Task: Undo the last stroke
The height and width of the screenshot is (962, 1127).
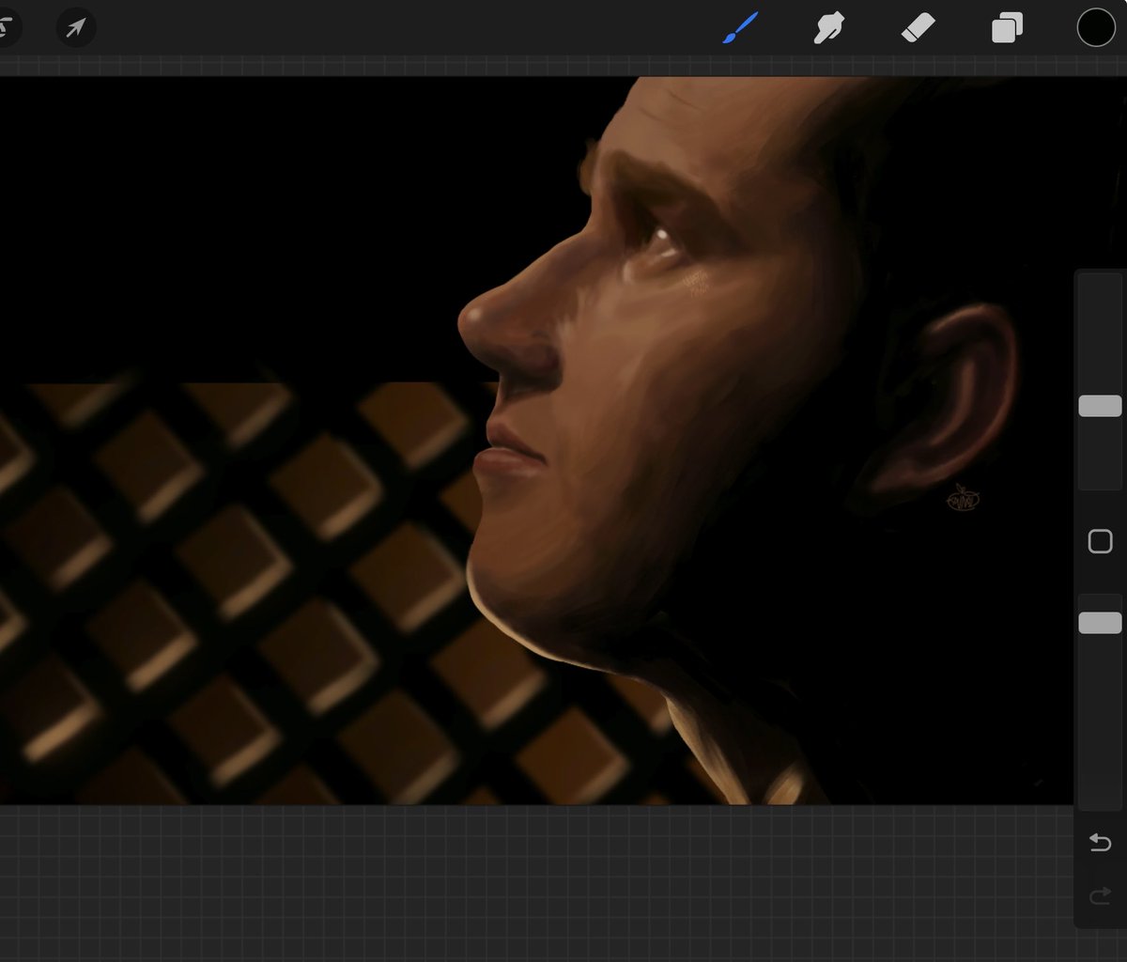Action: click(x=1100, y=843)
